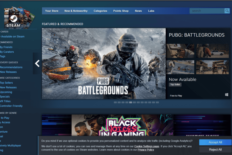232x155 pixels.
Task: Open News tab
Action: click(x=138, y=11)
